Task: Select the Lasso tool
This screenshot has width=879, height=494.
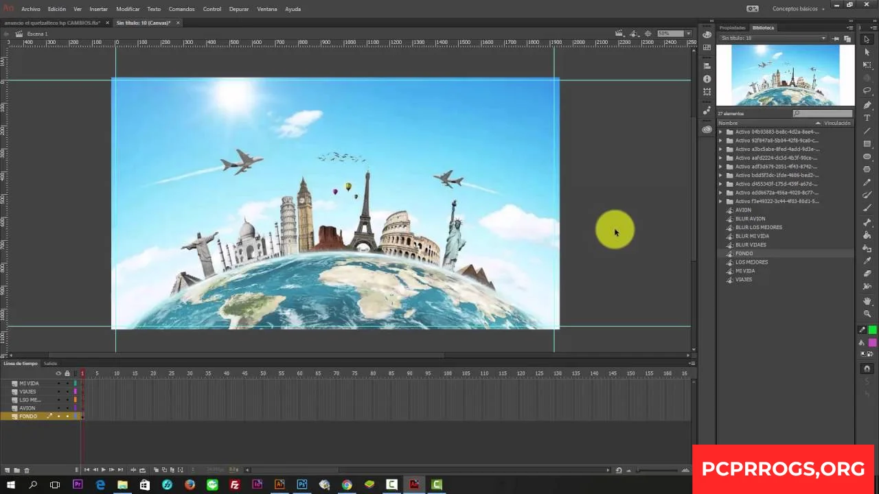Action: coord(867,91)
